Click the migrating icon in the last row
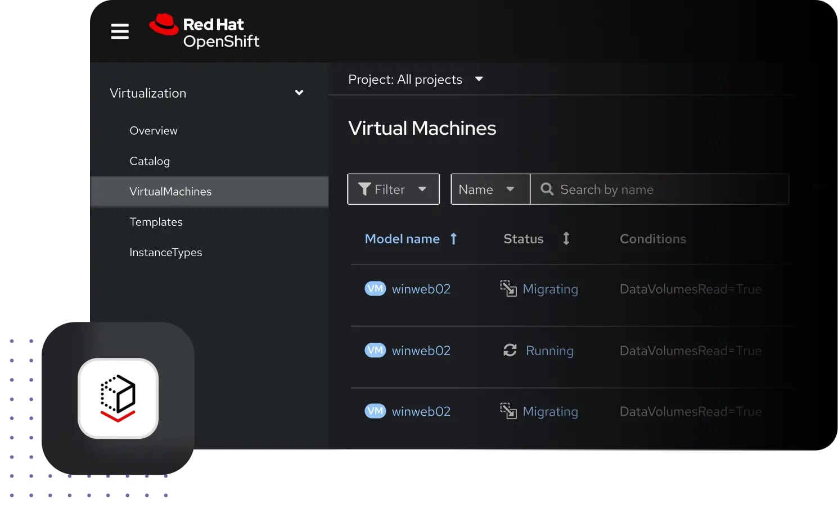838x509 pixels. click(508, 411)
